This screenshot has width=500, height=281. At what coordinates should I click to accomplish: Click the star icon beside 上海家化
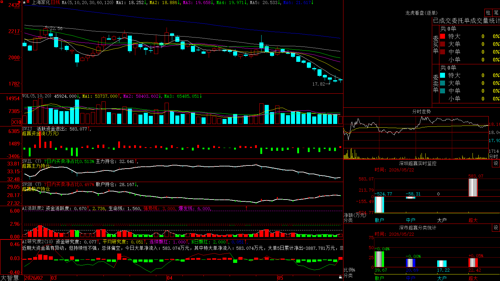(x=24, y=2)
